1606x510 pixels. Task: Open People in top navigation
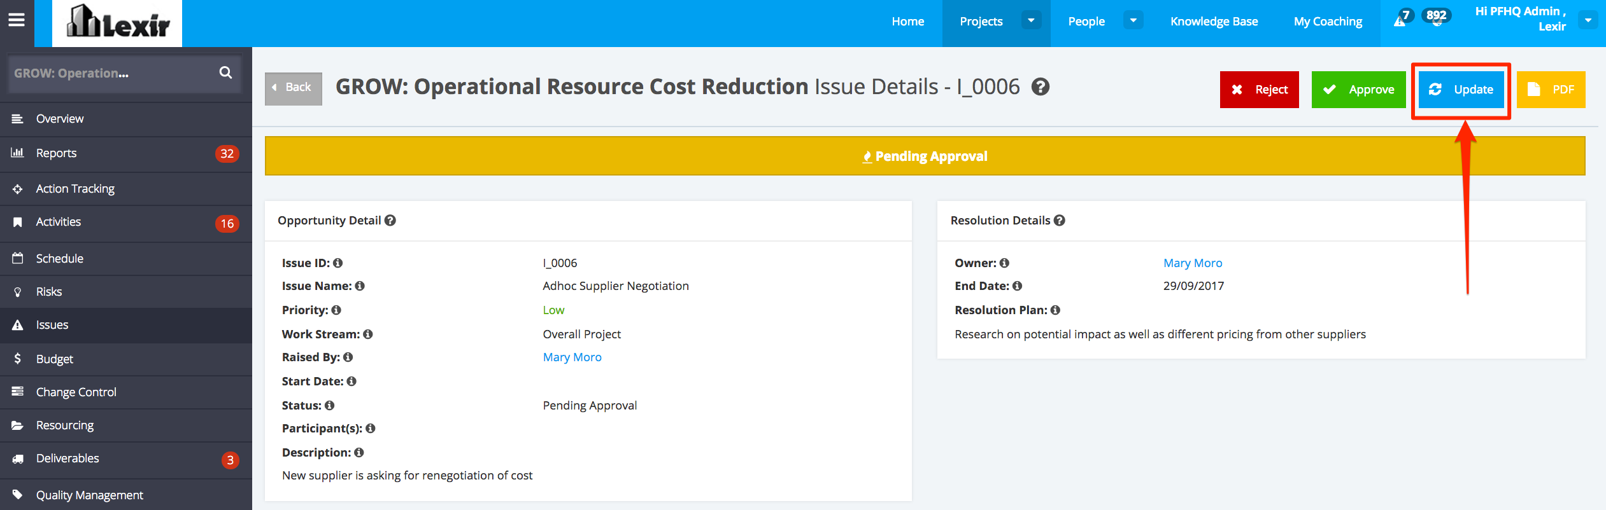pyautogui.click(x=1086, y=21)
